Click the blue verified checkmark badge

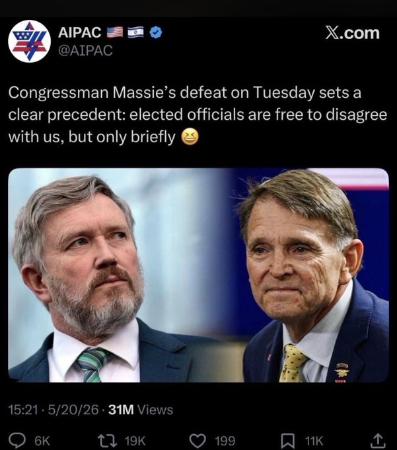pyautogui.click(x=156, y=32)
